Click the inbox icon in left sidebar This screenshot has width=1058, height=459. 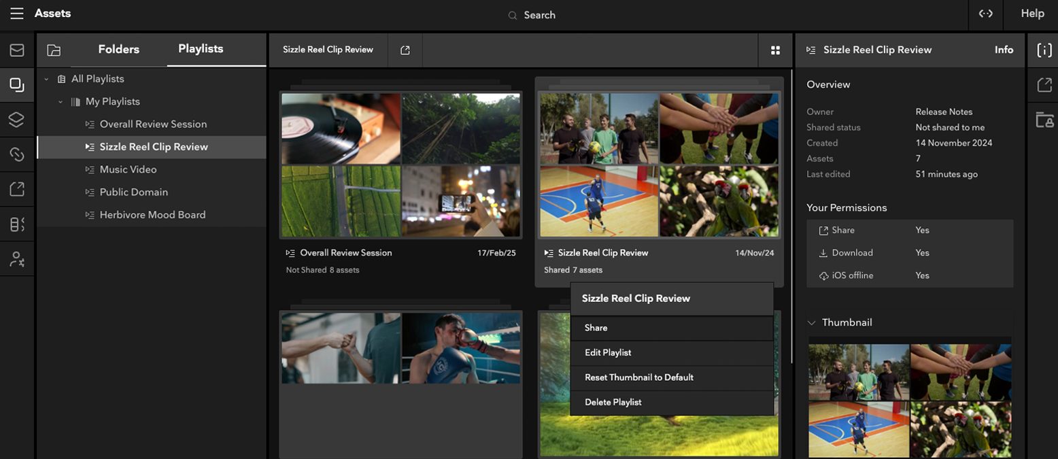(x=17, y=50)
